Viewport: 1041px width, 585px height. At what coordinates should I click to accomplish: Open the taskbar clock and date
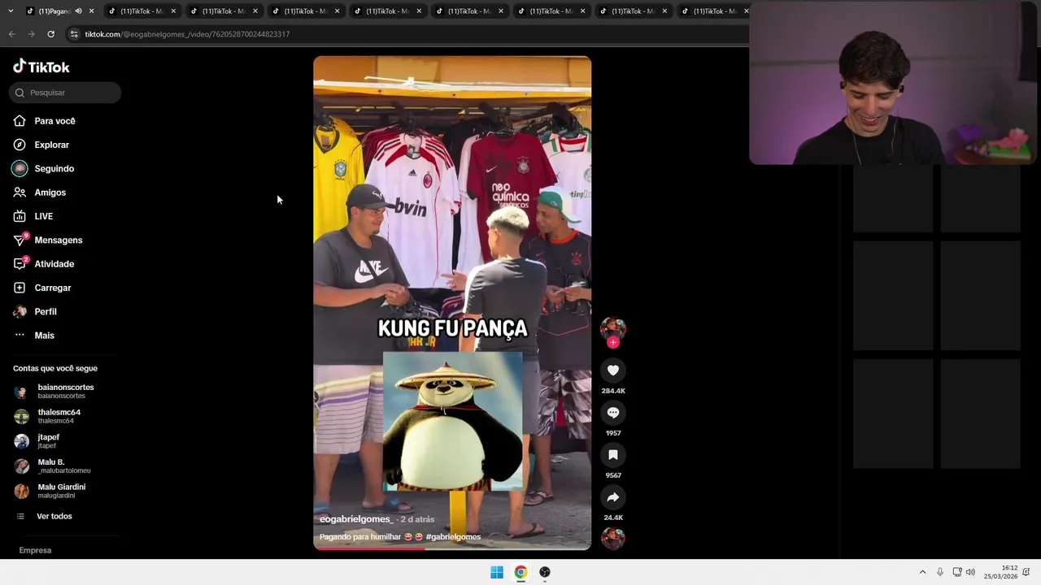1001,572
